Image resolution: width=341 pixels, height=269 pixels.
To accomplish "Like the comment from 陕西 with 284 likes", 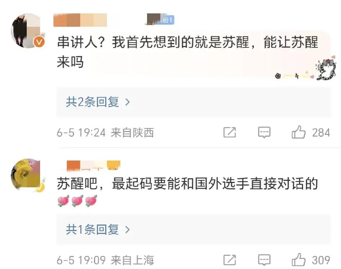I will pyautogui.click(x=299, y=132).
